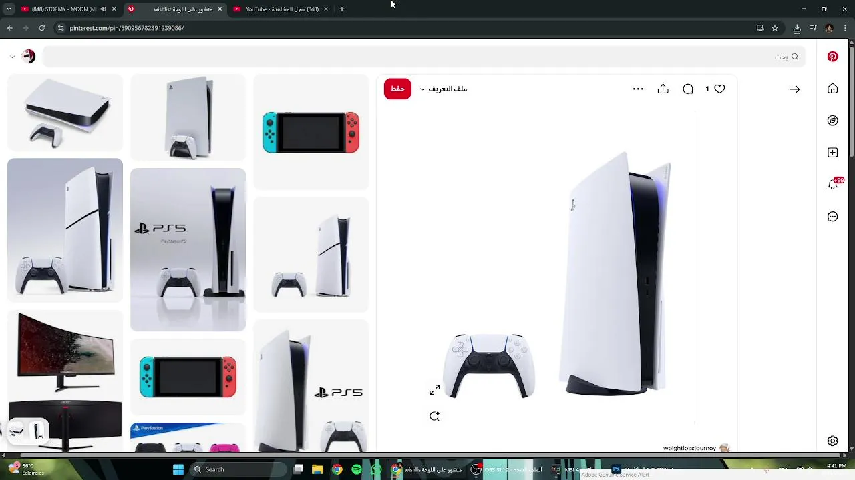The image size is (855, 480).
Task: Close the YouTube سجل المشاهدة tab
Action: point(326,9)
